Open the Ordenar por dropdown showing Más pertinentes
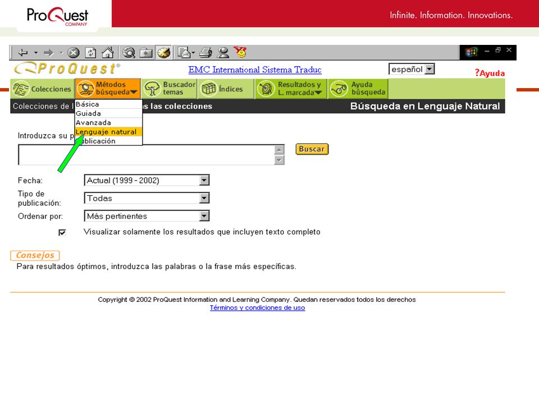 (147, 216)
